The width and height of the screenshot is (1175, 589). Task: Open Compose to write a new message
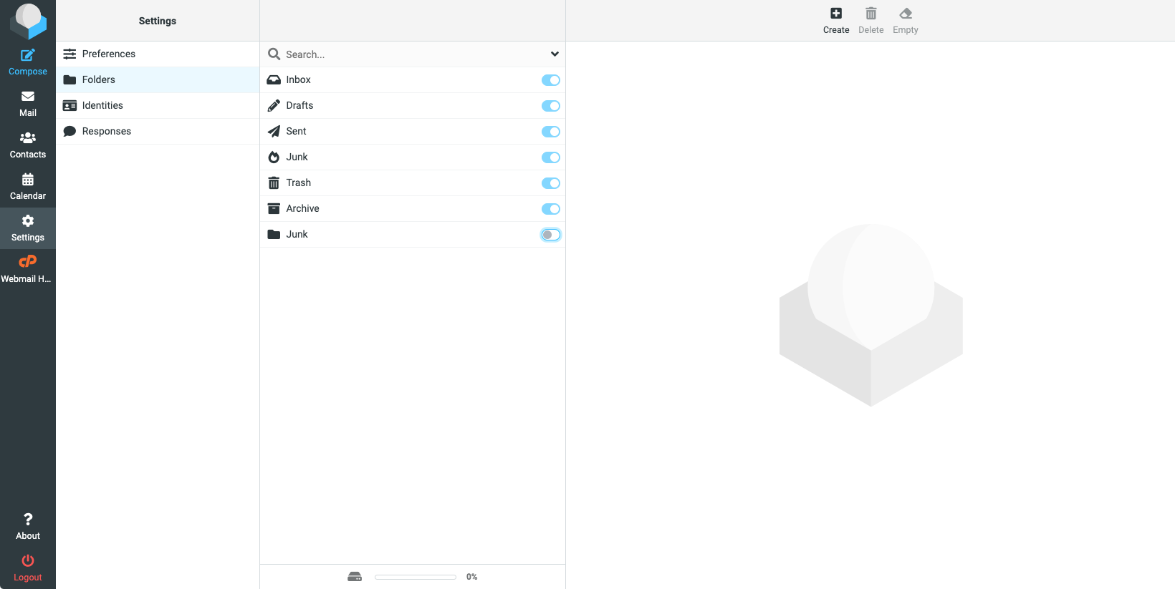pyautogui.click(x=28, y=62)
